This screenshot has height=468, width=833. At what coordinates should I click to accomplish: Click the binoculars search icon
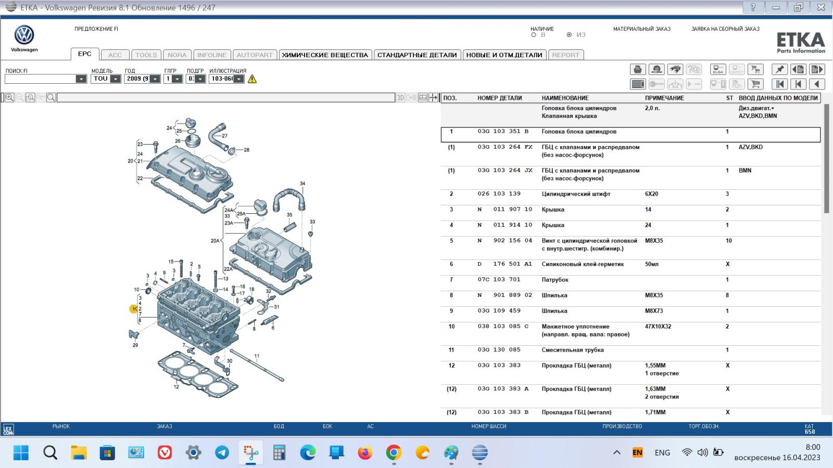pos(675,69)
